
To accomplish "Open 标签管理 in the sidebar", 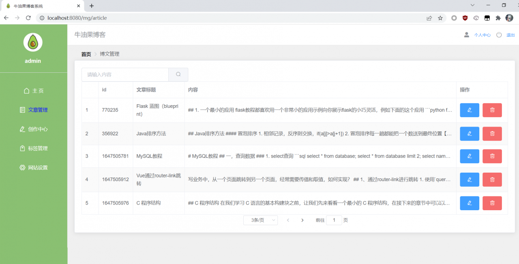I will coord(34,148).
